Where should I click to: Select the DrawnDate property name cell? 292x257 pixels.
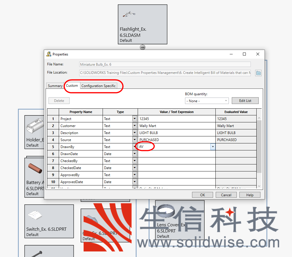coord(81,154)
